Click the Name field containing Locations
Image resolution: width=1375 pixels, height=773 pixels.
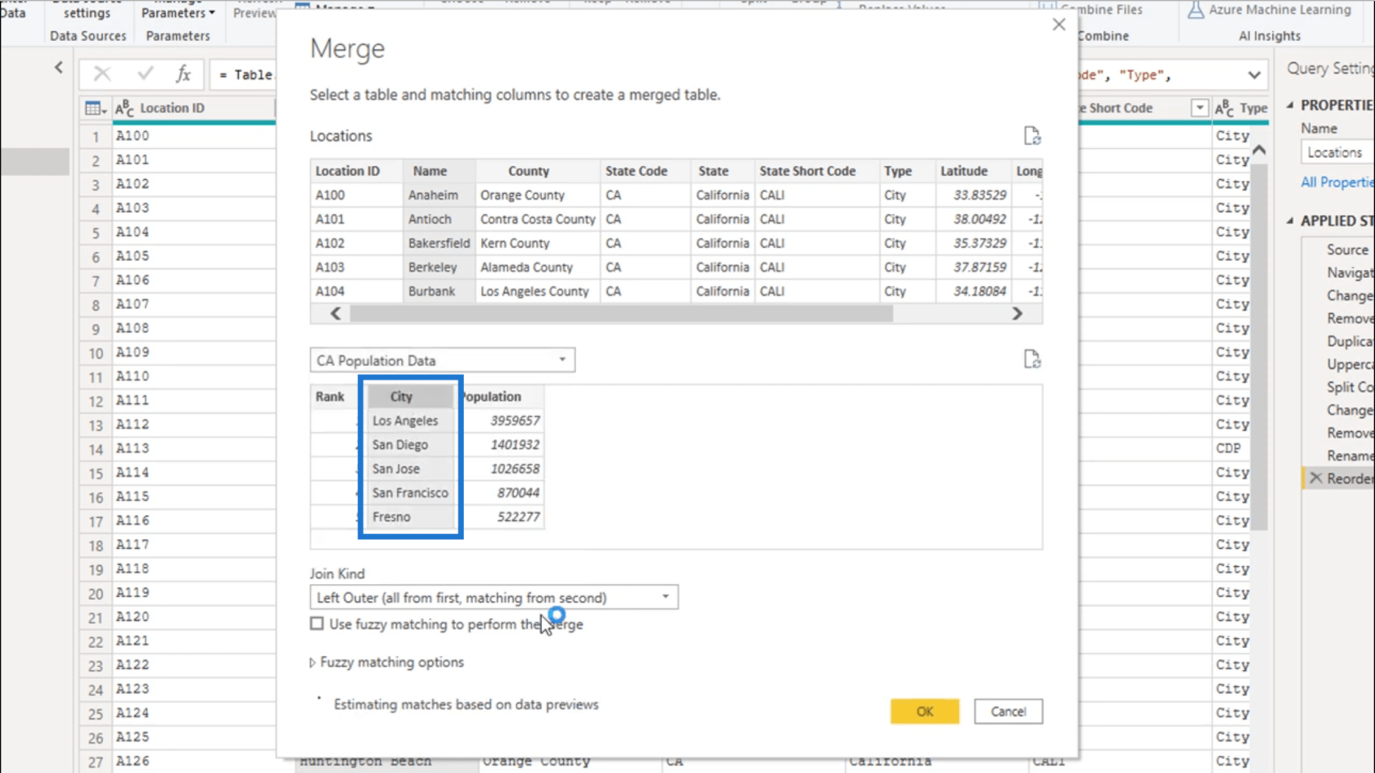click(1338, 153)
